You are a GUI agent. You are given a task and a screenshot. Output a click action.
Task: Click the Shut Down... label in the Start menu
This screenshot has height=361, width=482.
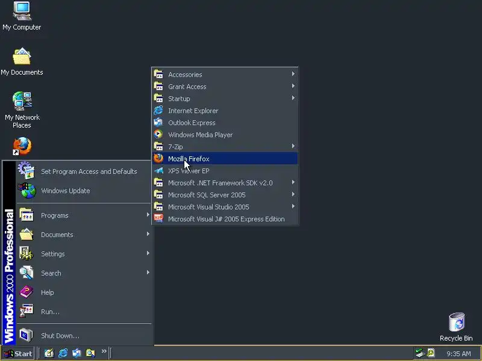(60, 336)
